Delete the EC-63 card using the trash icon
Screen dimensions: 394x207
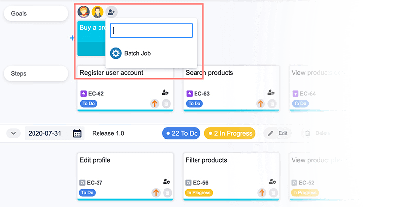click(x=272, y=103)
